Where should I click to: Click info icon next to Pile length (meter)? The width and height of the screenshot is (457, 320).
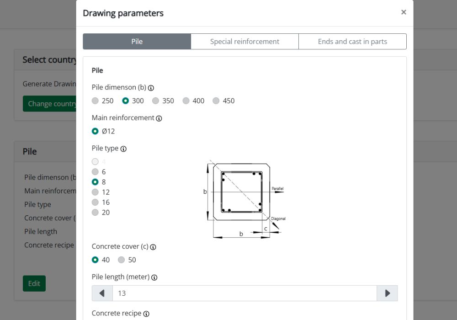(x=154, y=277)
